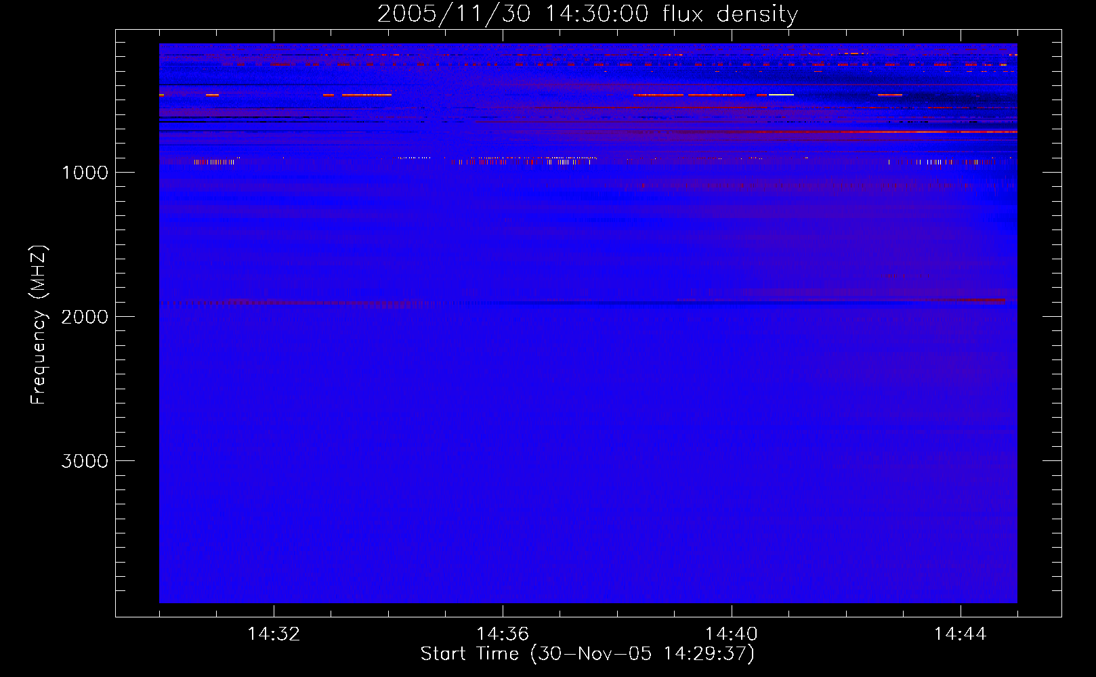The width and height of the screenshot is (1096, 677).
Task: Click the 1000 frequency tick label
Action: tap(85, 173)
